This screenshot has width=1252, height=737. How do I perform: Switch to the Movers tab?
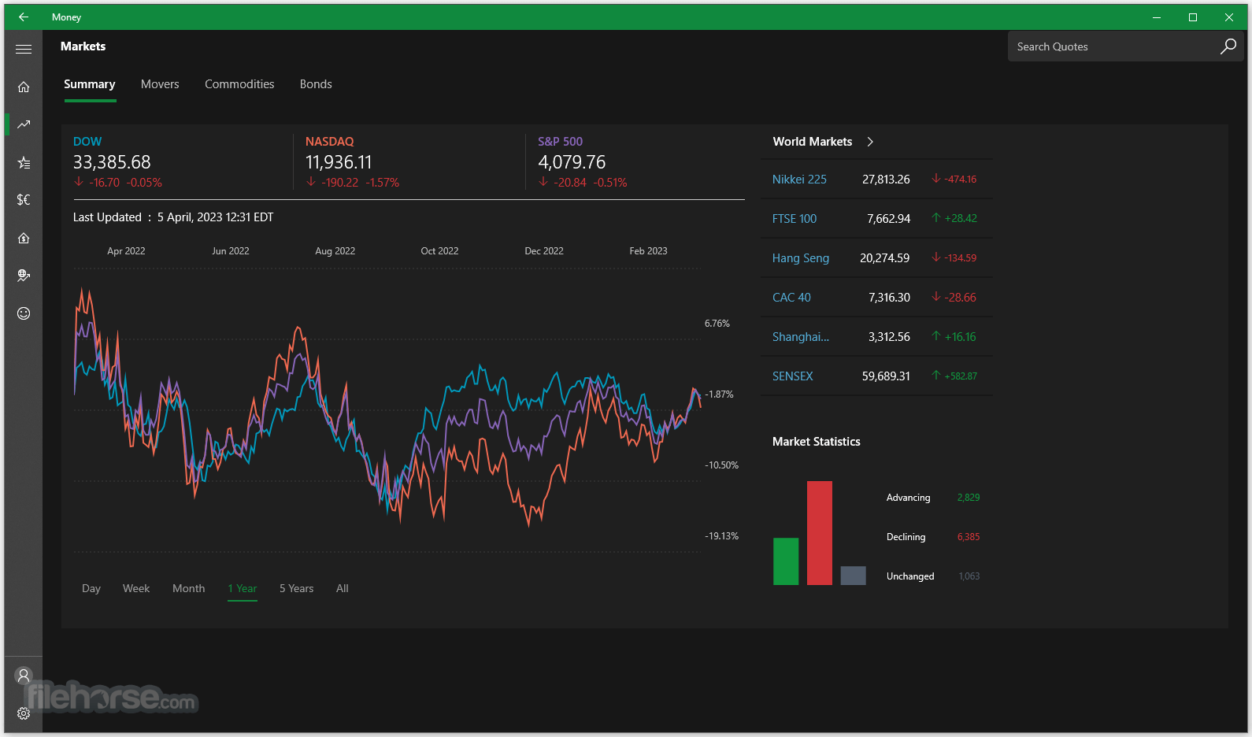160,84
